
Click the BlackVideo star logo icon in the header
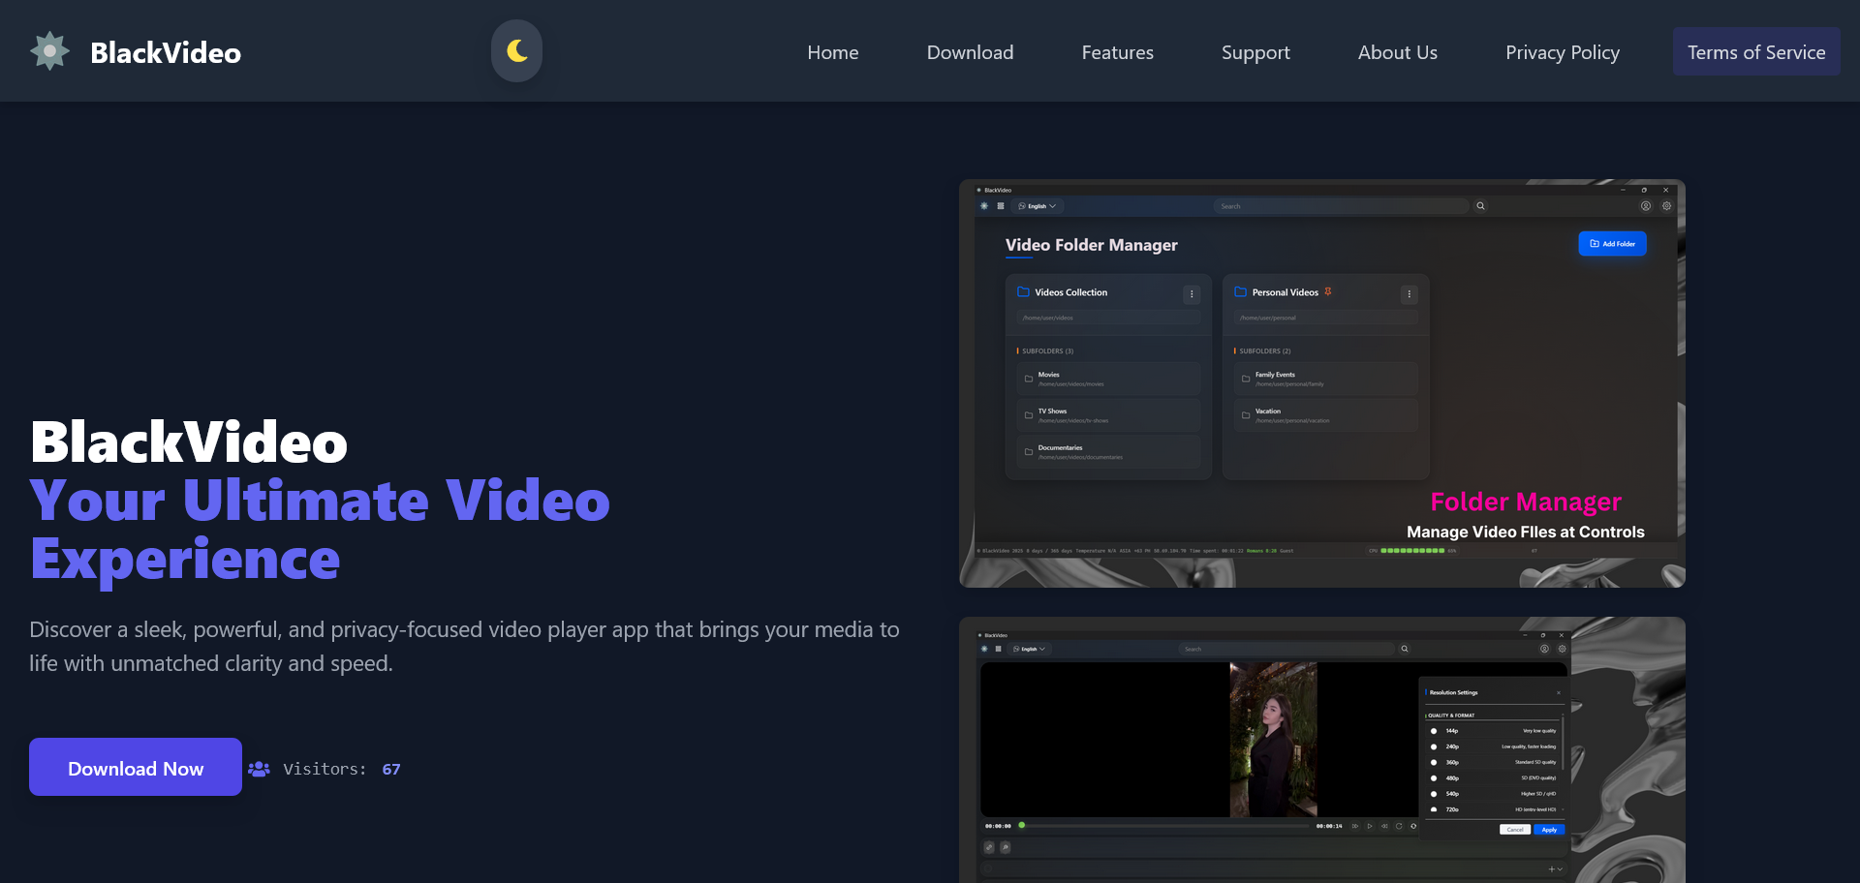pyautogui.click(x=49, y=51)
